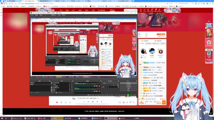Open the OBS Edit menu
This screenshot has width=214, height=120.
(37, 15)
